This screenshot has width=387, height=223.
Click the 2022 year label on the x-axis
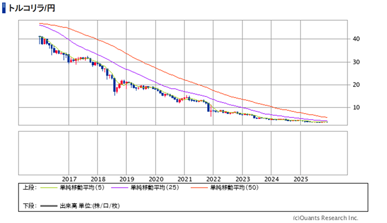tap(213, 179)
